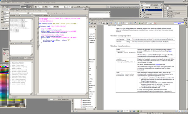Switch to clipmask01.jsx tab in ExtendScript Toolkit
Viewport: 188px width, 114px height.
pos(47,15)
